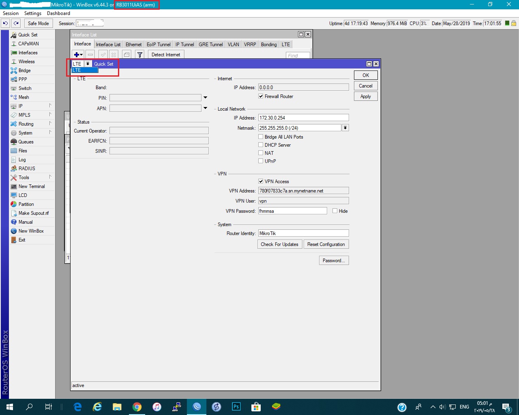Click the Windows Start button
Viewport: 519px width, 415px height.
tap(10, 407)
